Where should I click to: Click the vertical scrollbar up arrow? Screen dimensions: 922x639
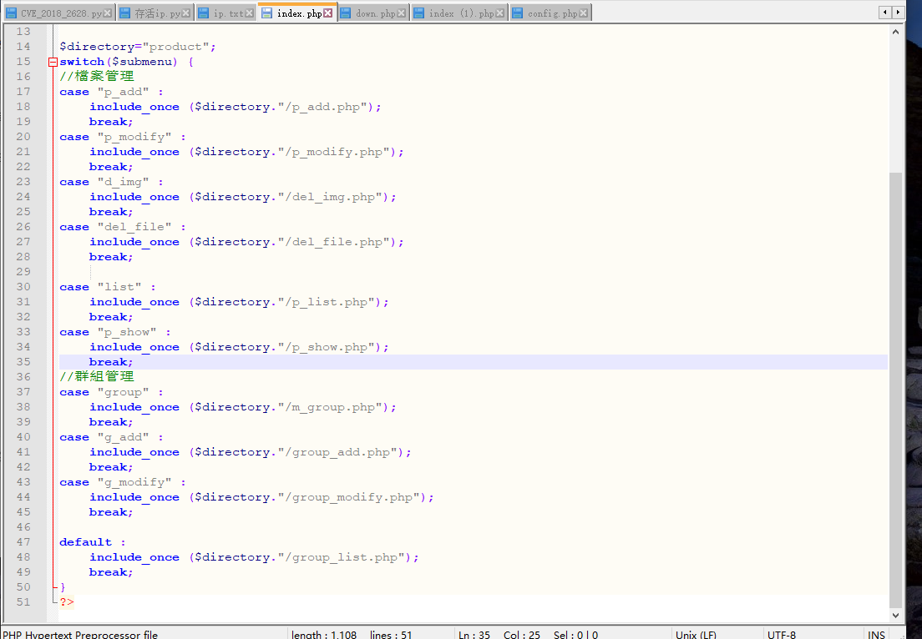click(895, 32)
